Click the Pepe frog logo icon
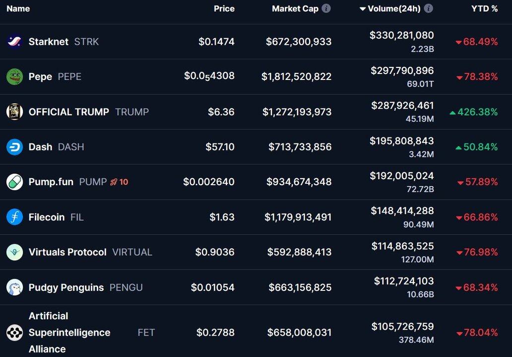 [14, 76]
